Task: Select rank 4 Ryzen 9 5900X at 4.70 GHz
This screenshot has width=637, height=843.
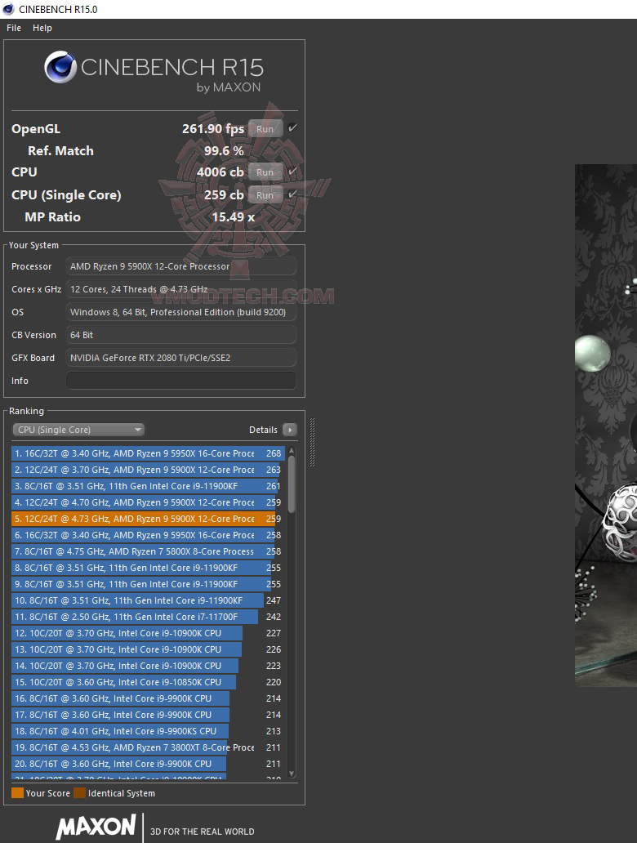Action: [x=148, y=502]
